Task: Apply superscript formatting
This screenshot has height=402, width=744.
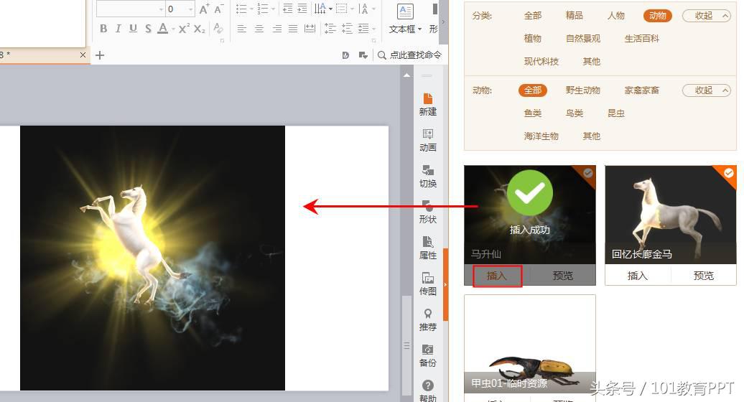Action: click(x=185, y=29)
